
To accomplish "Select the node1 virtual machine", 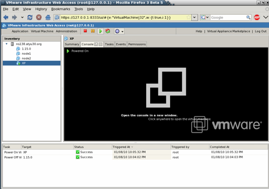I will click(x=26, y=53).
